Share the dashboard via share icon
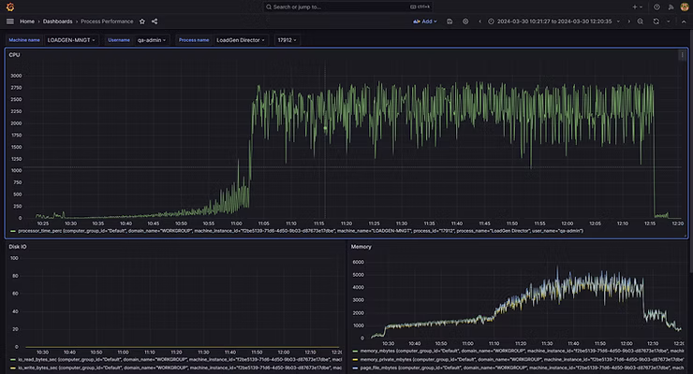 point(155,22)
